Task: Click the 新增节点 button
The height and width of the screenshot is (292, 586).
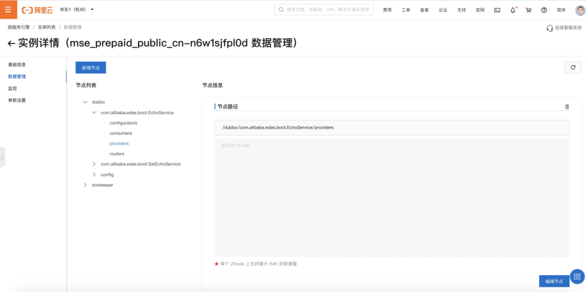Action: click(91, 68)
